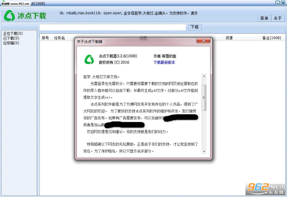Screen dimensions: 287x197
Task: Select 垃圾箱(0) in sidebar
Action: (11, 43)
